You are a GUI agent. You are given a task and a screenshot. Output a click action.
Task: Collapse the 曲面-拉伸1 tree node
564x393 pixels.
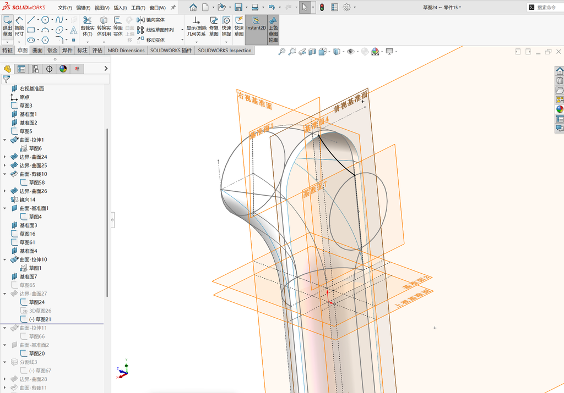click(4, 140)
